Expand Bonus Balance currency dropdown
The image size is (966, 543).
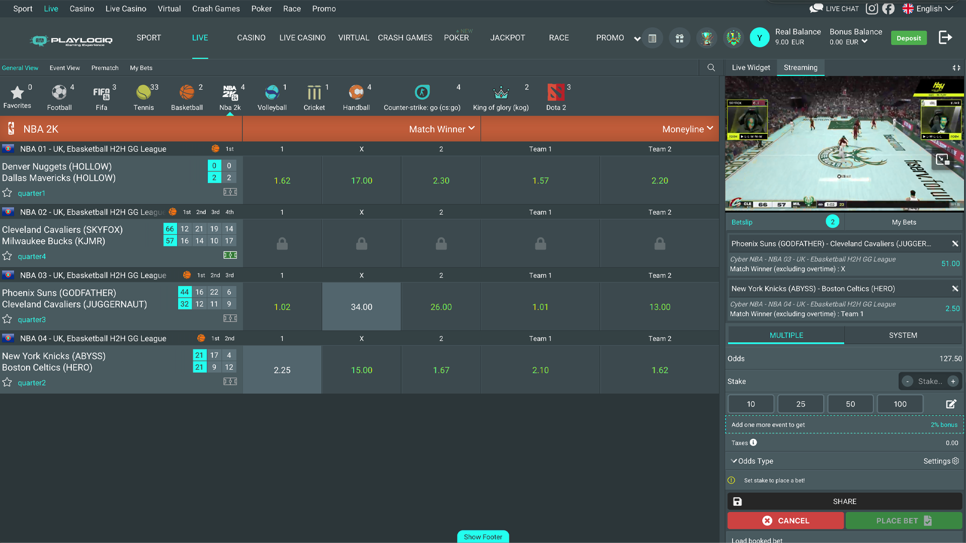click(864, 42)
